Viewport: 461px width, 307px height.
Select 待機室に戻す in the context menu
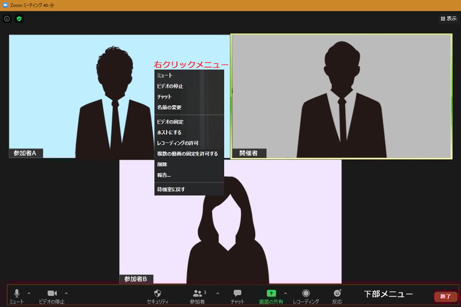point(171,189)
